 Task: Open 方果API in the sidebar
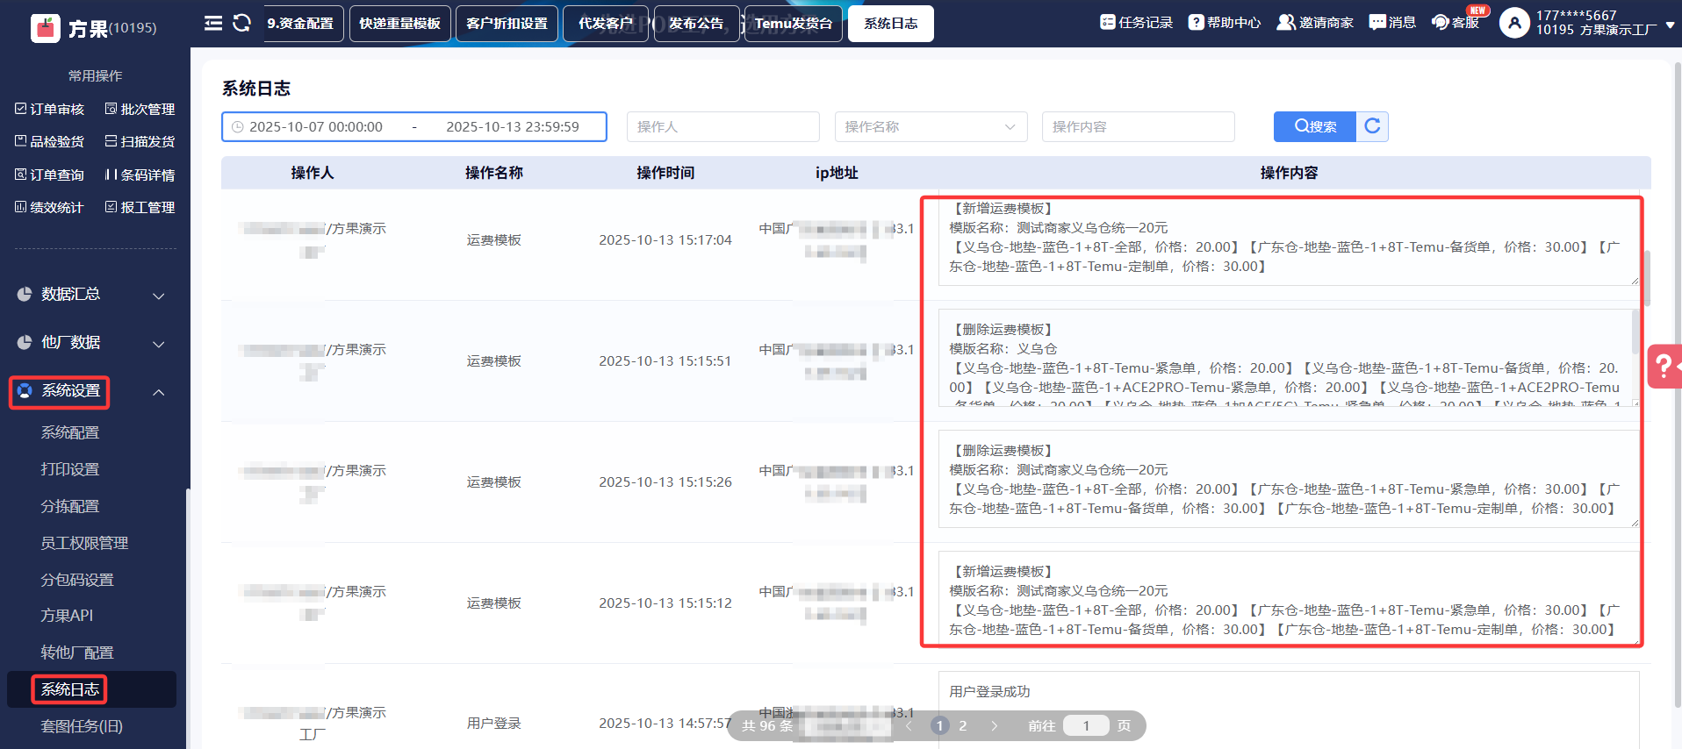[67, 616]
